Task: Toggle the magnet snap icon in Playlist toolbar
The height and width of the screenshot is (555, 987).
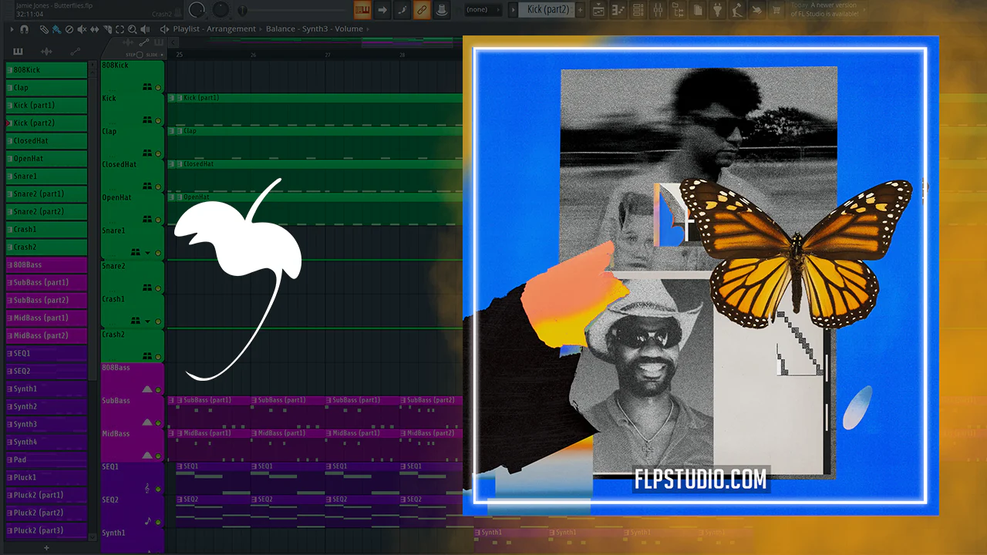Action: (x=24, y=29)
